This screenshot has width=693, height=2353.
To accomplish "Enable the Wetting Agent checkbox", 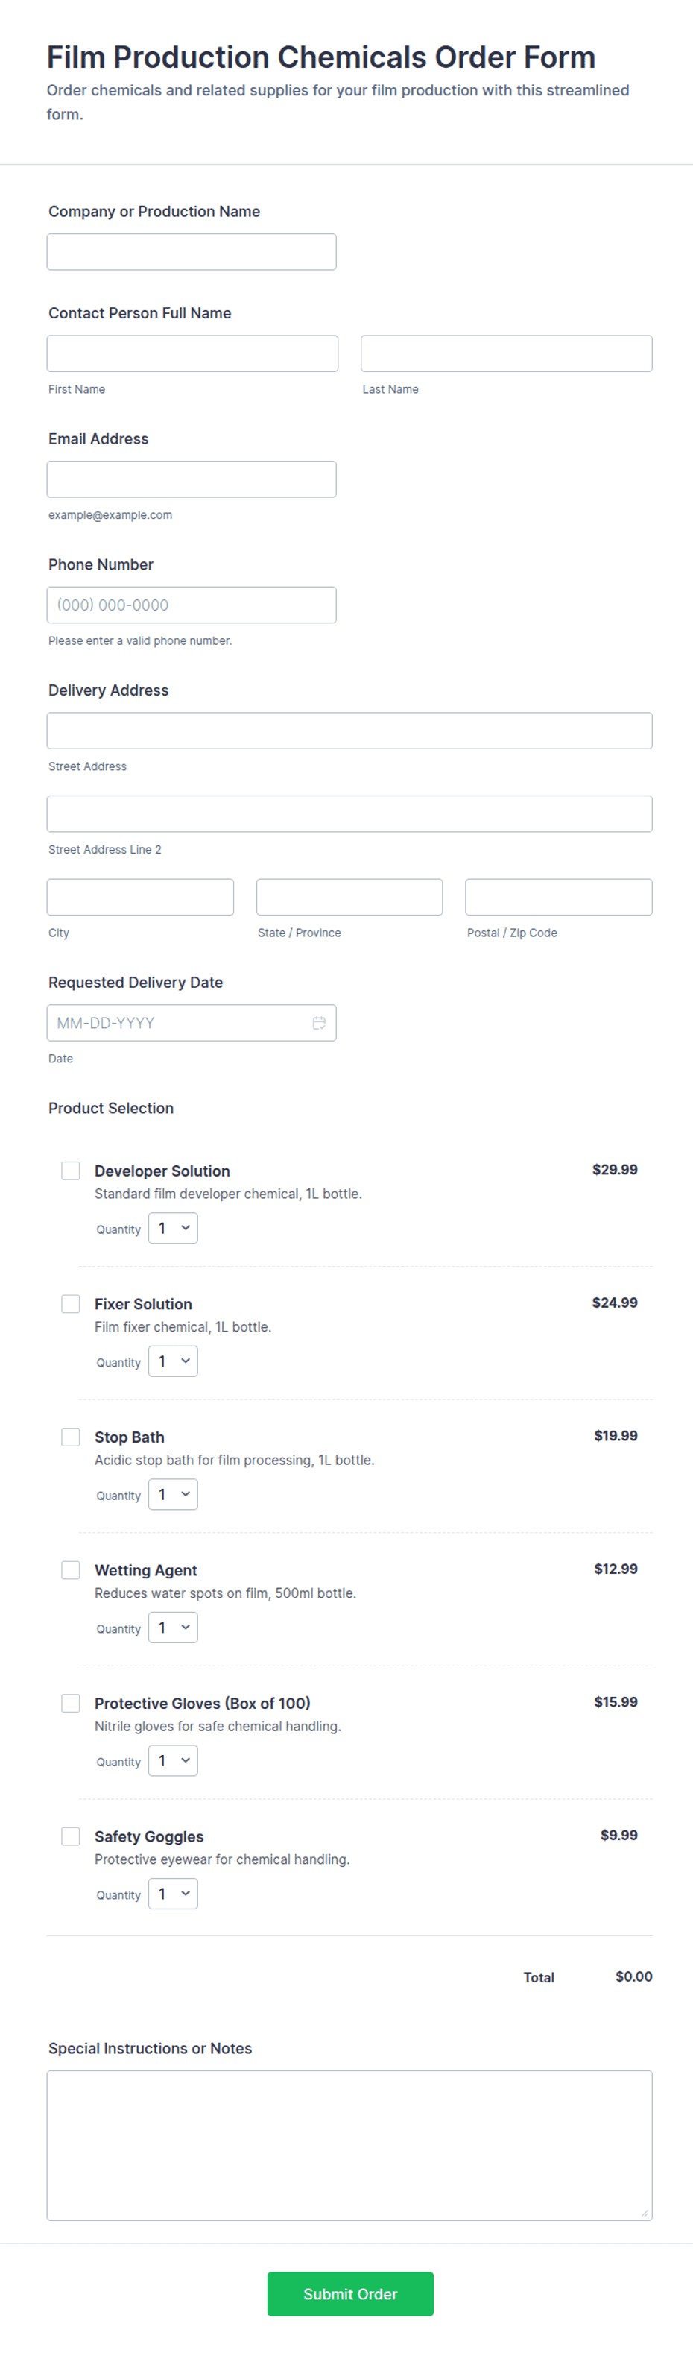I will [x=70, y=1569].
